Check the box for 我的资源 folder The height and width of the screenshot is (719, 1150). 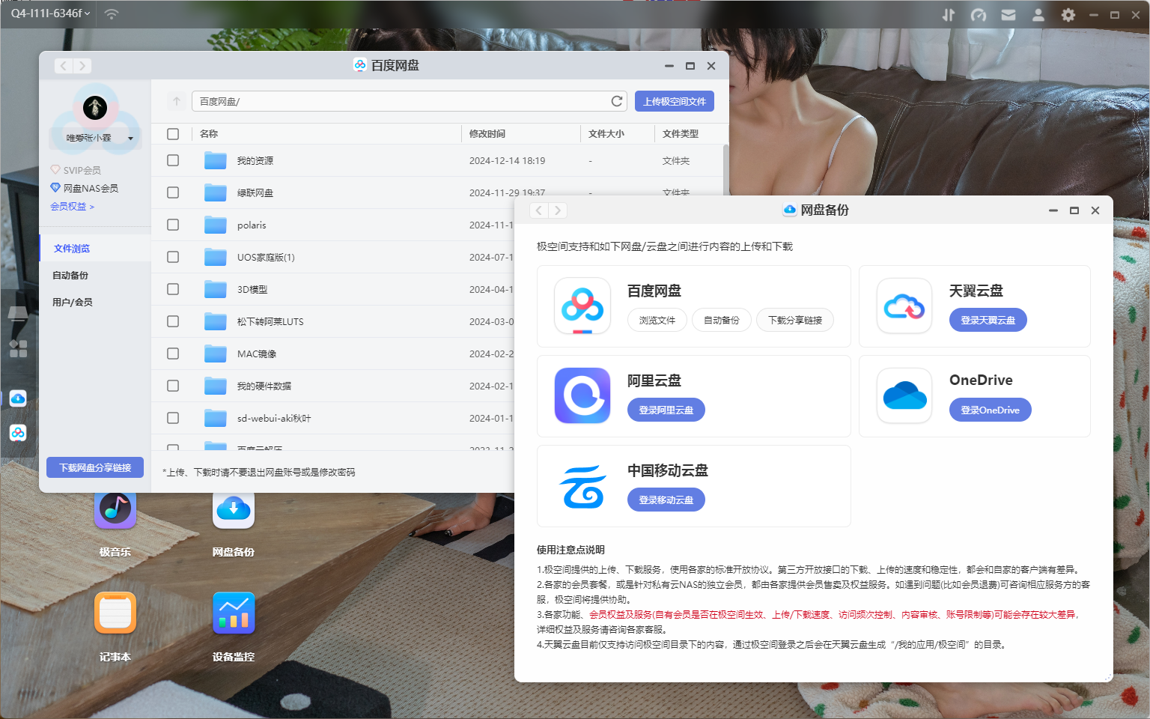[x=173, y=160]
